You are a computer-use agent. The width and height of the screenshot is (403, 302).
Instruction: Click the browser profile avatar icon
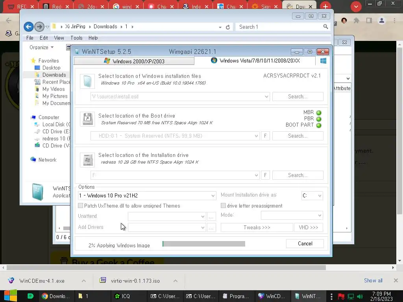[x=382, y=20]
